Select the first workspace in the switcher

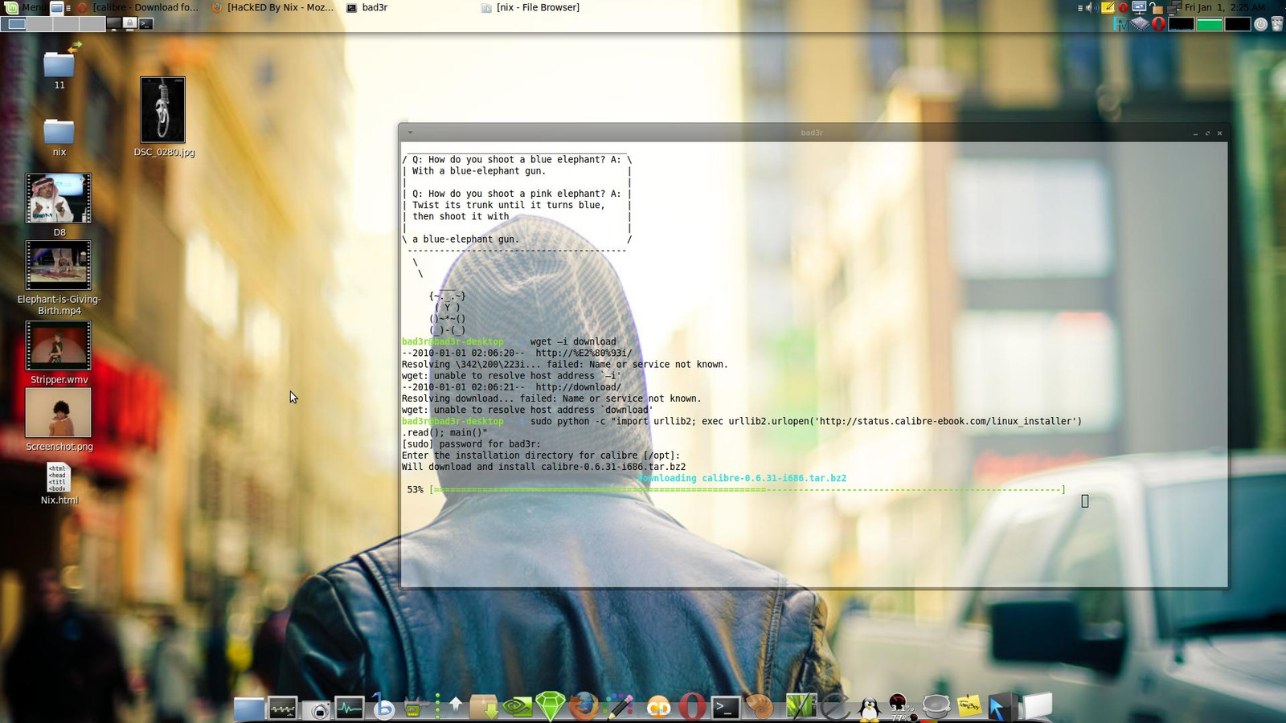15,24
